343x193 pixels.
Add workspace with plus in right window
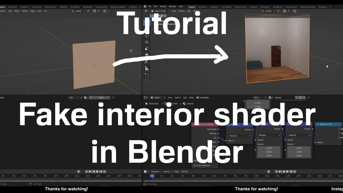(330, 7)
